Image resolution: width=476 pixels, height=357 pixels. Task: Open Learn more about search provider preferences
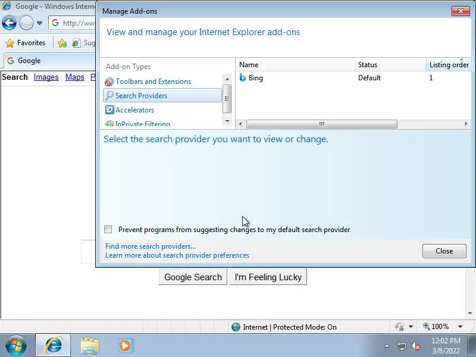[177, 255]
